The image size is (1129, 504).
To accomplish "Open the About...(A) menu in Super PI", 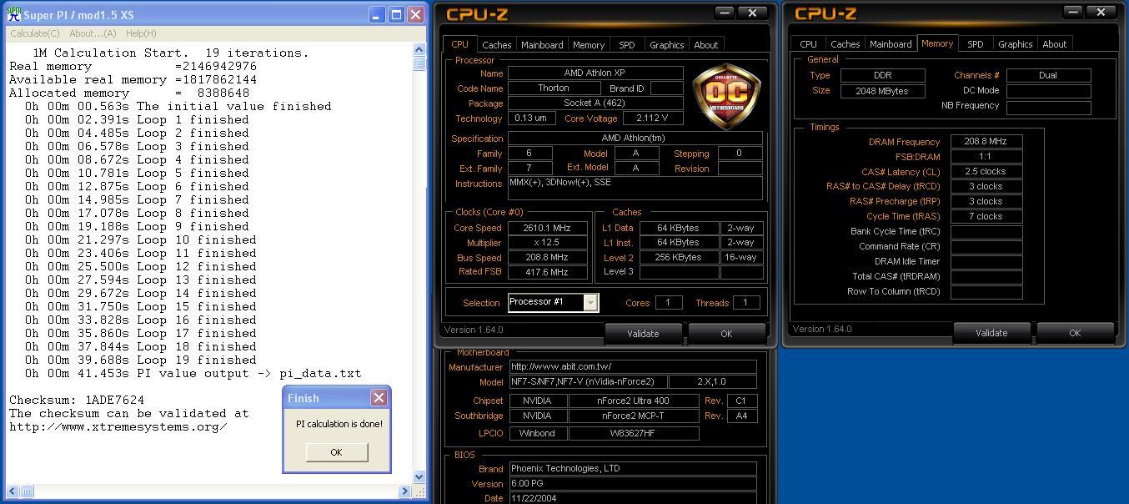I will (x=93, y=33).
